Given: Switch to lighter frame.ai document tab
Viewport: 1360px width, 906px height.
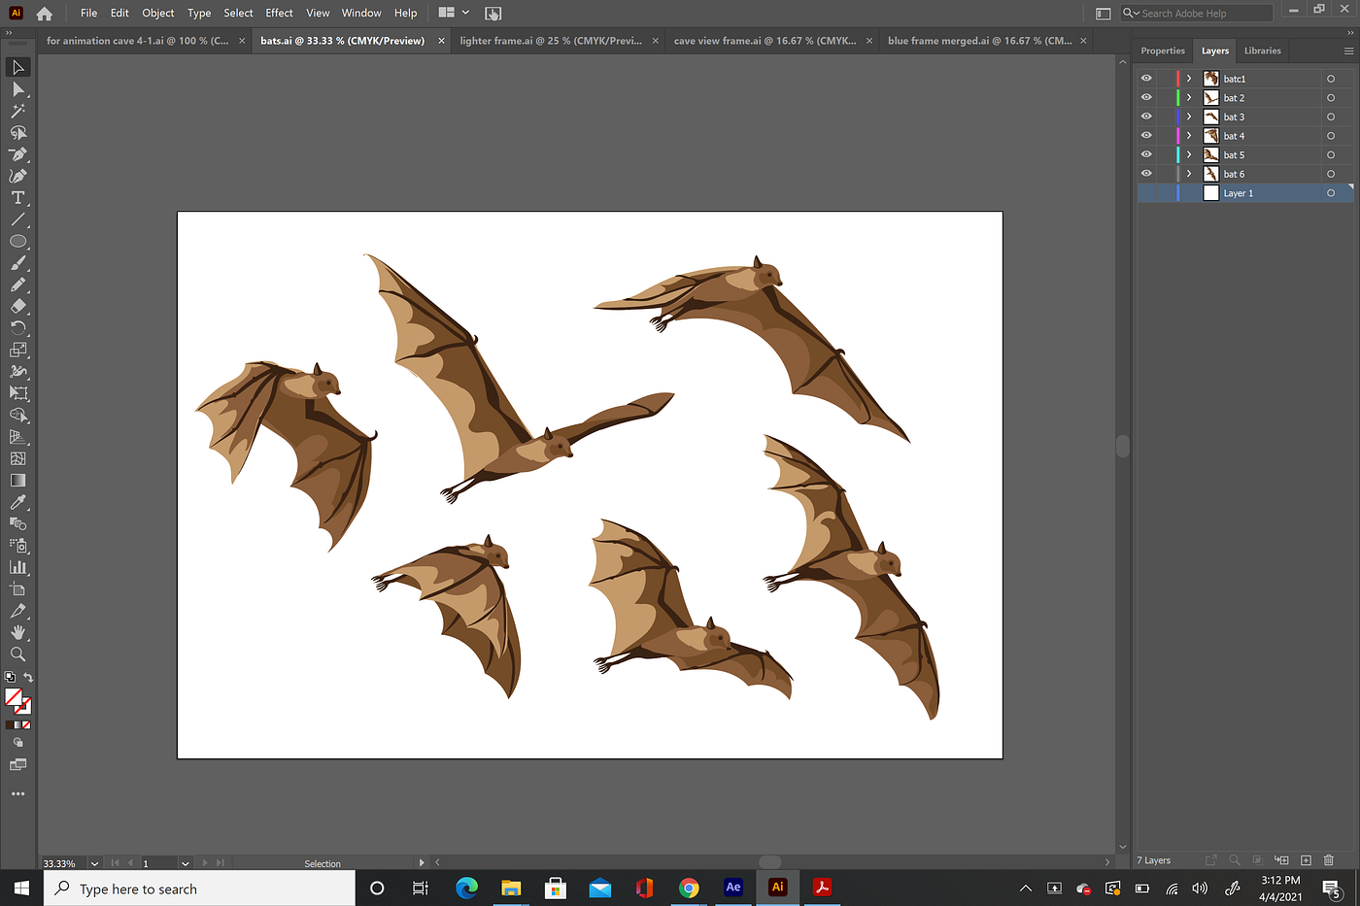Looking at the screenshot, I should 550,41.
